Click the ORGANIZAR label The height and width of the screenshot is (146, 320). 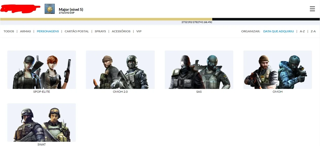coord(251,31)
